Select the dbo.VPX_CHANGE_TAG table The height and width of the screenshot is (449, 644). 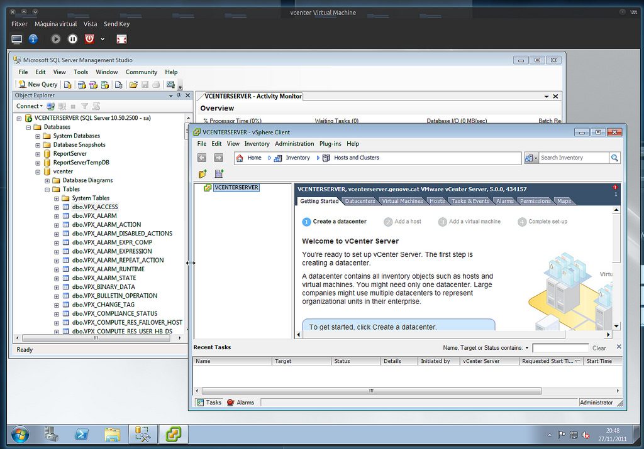(x=103, y=305)
